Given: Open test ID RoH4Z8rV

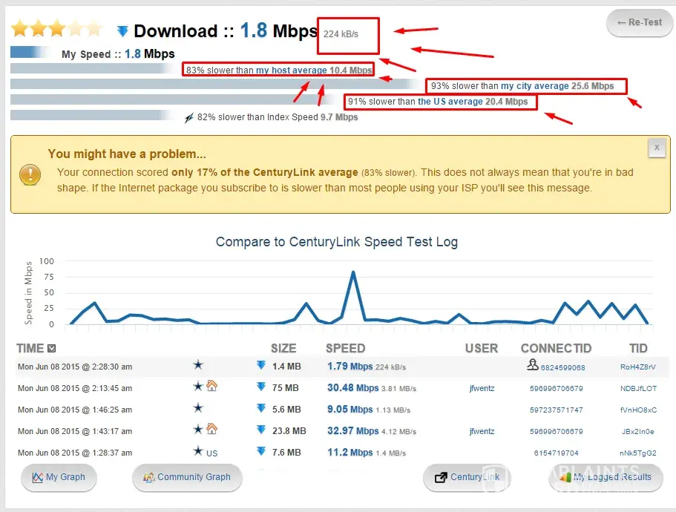Looking at the screenshot, I should tap(637, 367).
